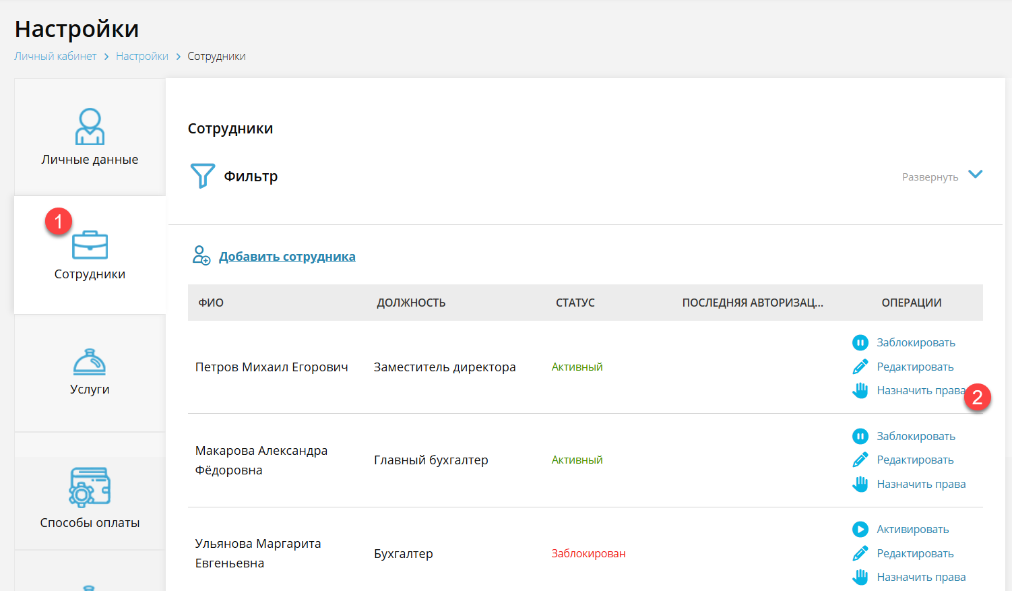Viewport: 1012px width, 591px height.
Task: Switch to the Услуги tab label
Action: pyautogui.click(x=90, y=390)
